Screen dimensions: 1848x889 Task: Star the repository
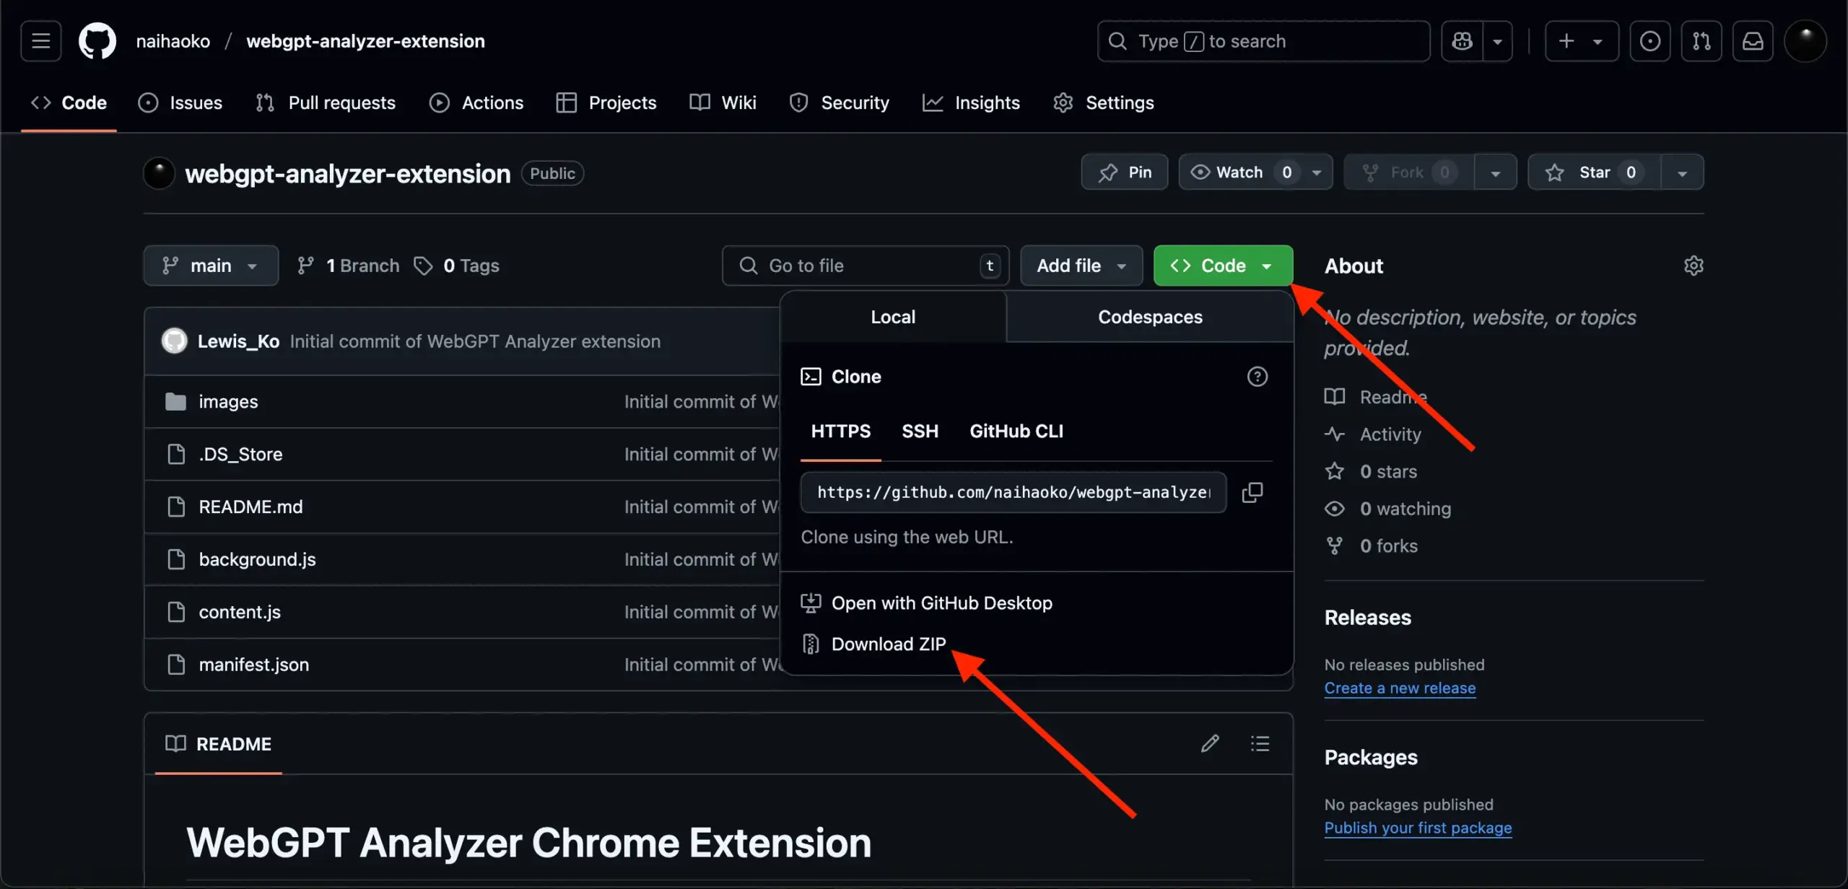(x=1594, y=172)
